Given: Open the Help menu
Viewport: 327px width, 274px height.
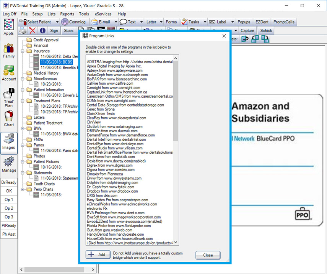Looking at the screenshot, I should (x=122, y=14).
